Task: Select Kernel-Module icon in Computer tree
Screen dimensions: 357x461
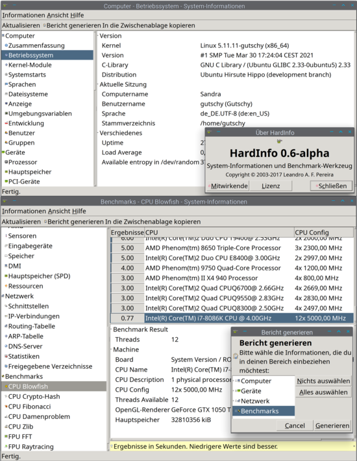Action: point(6,65)
